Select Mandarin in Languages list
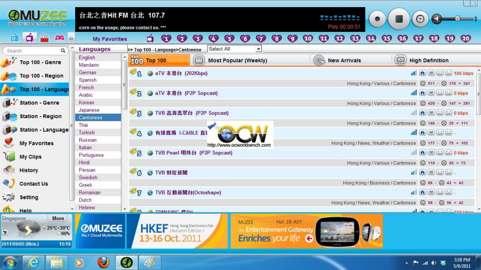481x270 pixels. [98, 65]
